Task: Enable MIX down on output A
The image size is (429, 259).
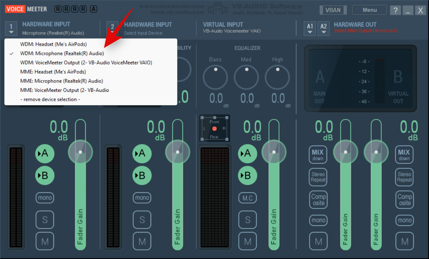Action: [x=317, y=155]
